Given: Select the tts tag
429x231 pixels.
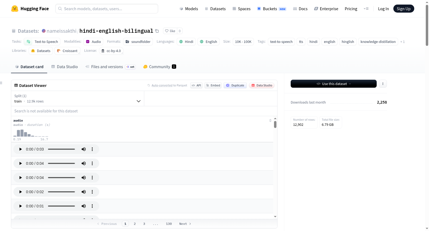Looking at the screenshot, I should click(301, 42).
